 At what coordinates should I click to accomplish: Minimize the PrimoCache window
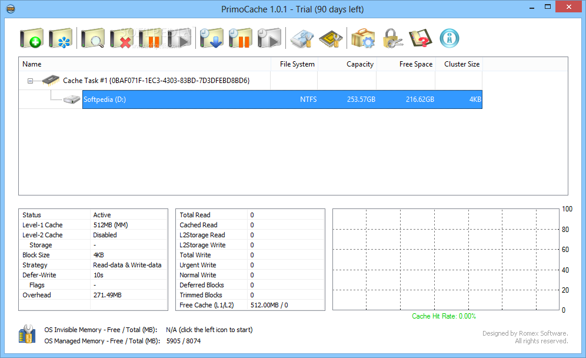[532, 7]
